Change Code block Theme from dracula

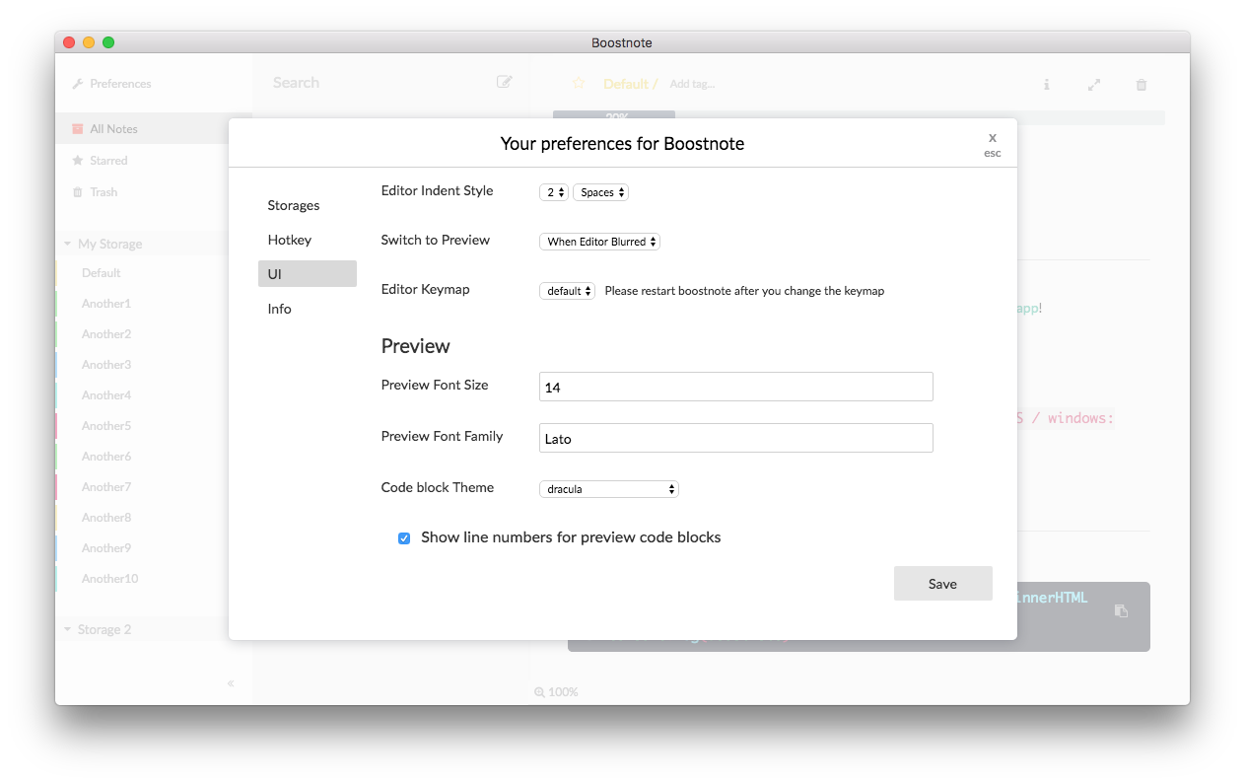tap(608, 488)
